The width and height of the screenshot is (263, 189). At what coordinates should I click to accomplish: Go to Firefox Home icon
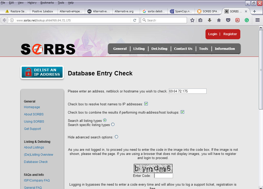[219, 20]
